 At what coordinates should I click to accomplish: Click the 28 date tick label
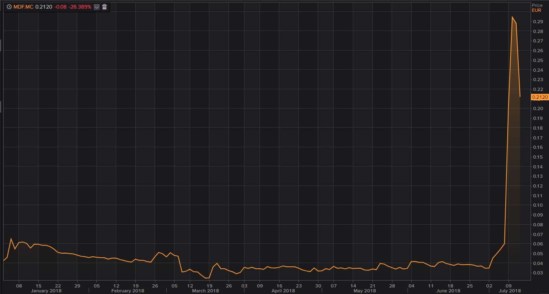pyautogui.click(x=392, y=285)
